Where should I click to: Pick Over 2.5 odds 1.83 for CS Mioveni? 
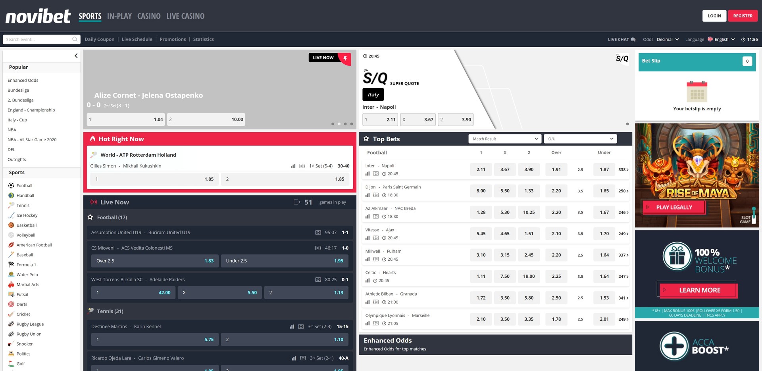[x=155, y=261]
